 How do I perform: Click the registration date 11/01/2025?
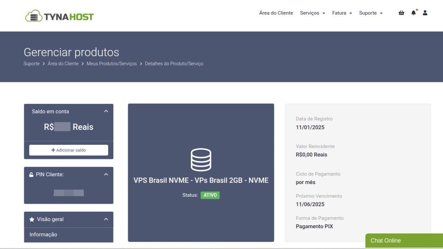click(x=310, y=127)
